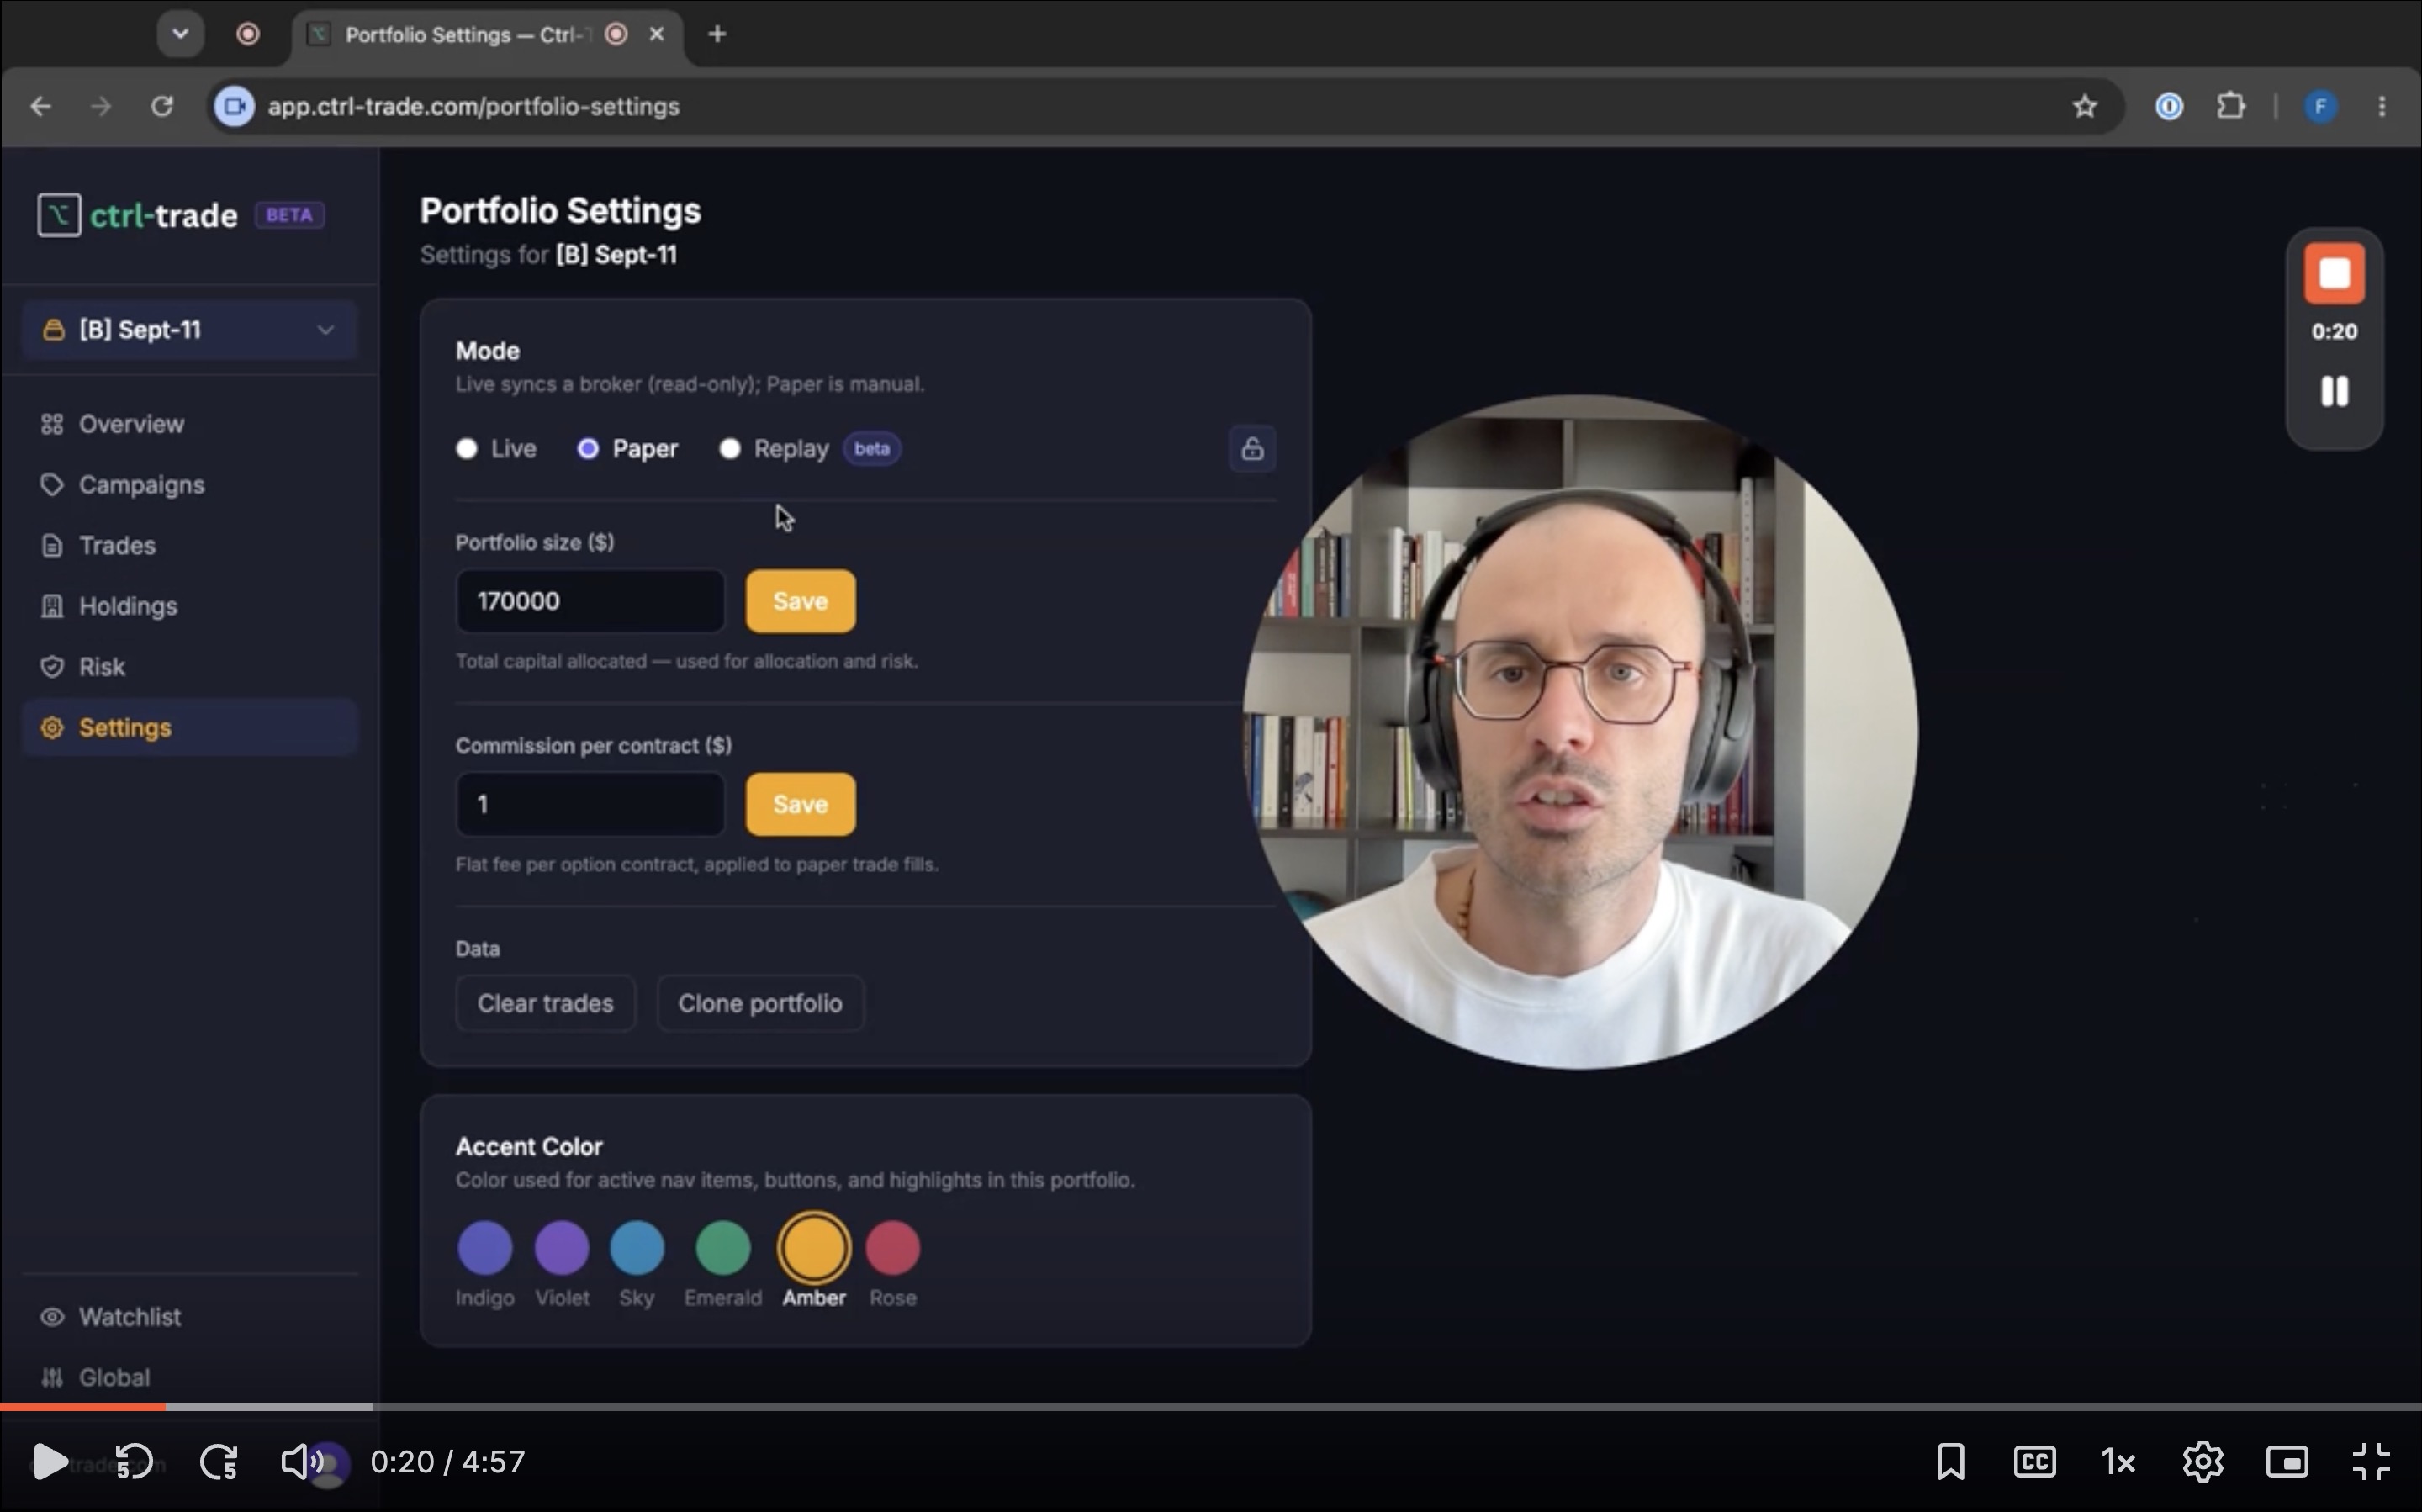The width and height of the screenshot is (2422, 1512).
Task: Choose the Rose accent color
Action: coord(892,1248)
